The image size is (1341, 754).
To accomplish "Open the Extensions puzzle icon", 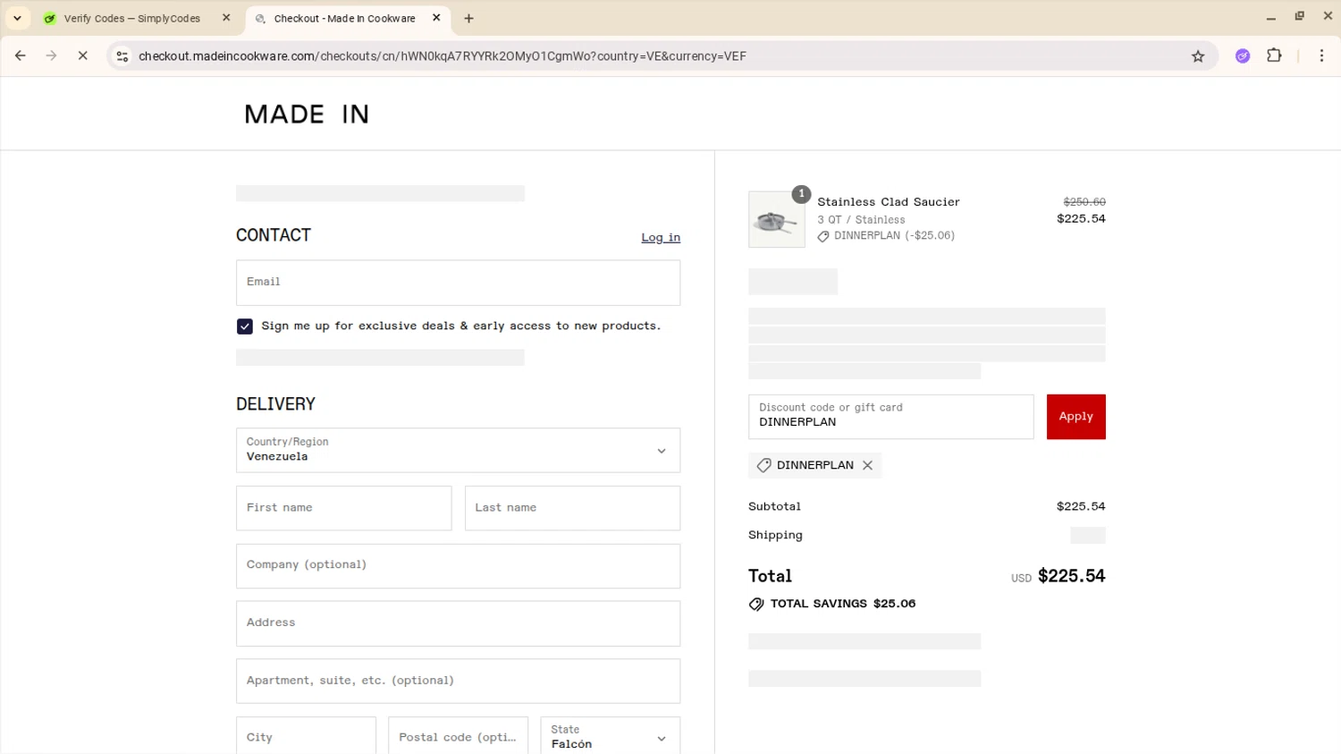I will pyautogui.click(x=1274, y=55).
